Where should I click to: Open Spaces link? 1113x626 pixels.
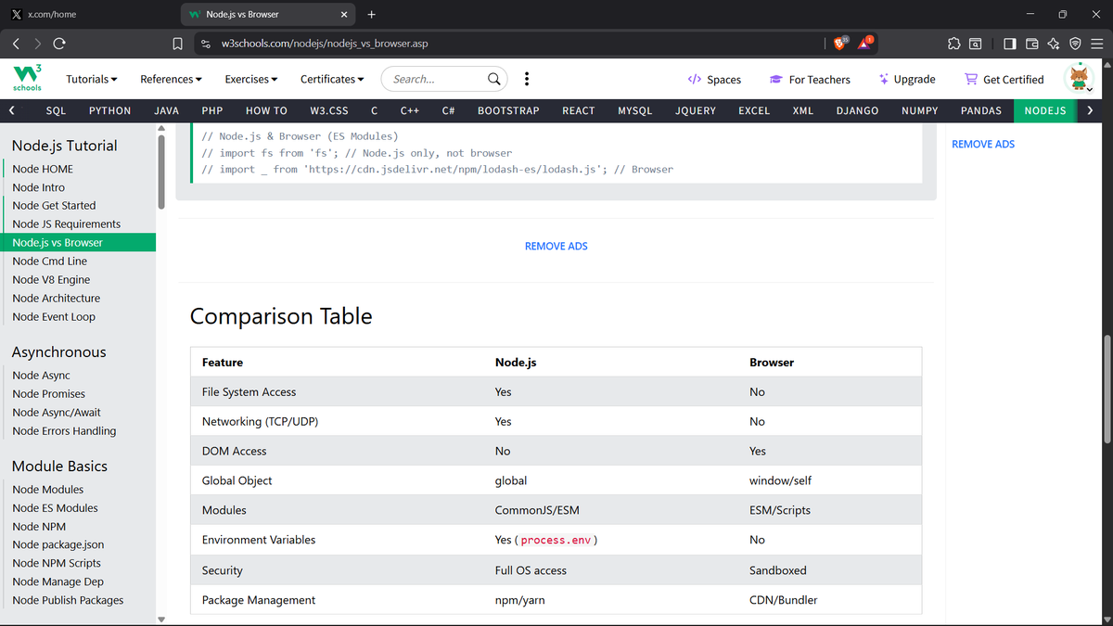pos(714,80)
